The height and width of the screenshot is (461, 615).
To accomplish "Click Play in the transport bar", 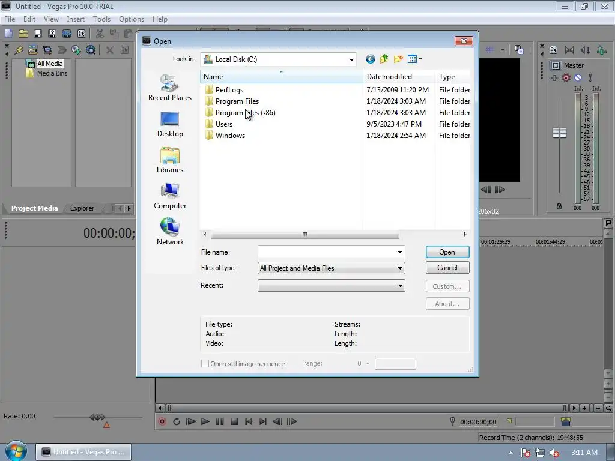I will (205, 421).
